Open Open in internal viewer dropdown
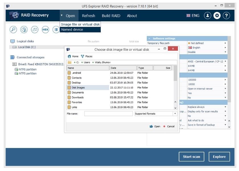The image size is (239, 171). pos(225,88)
